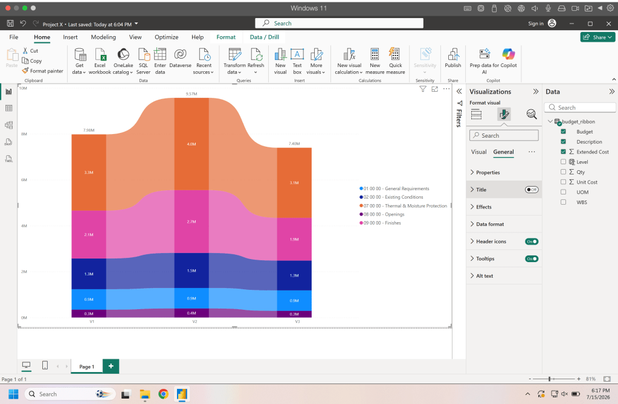
Task: Open the File menu
Action: [14, 37]
